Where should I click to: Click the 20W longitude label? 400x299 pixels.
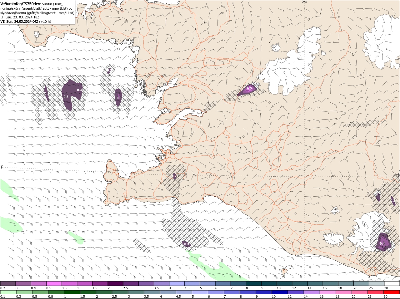(x=304, y=2)
